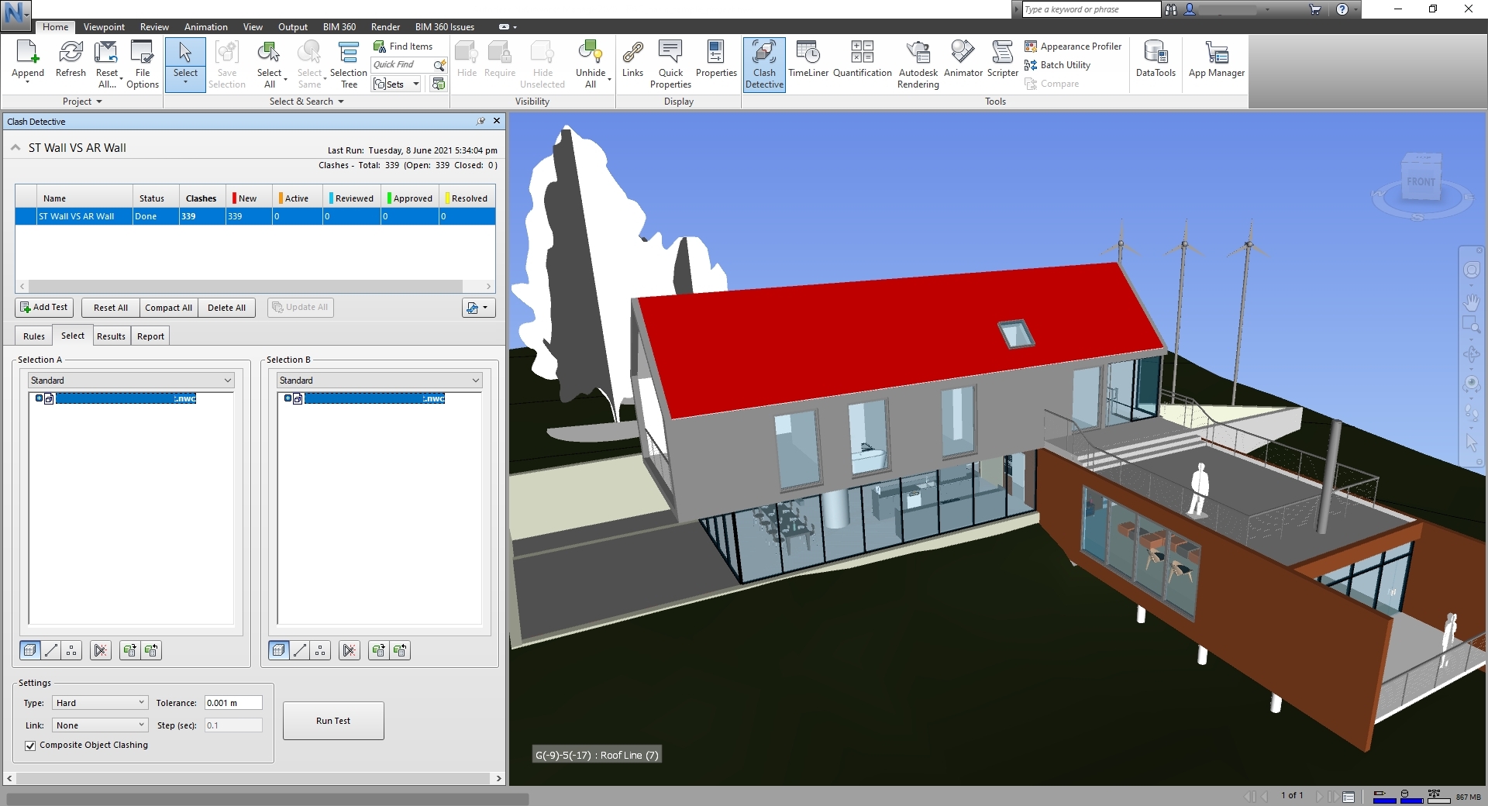
Task: Open the clash Type dropdown showing Hard
Action: [x=100, y=703]
